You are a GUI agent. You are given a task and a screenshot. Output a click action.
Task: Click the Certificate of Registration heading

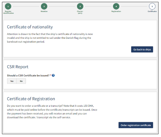(31, 99)
